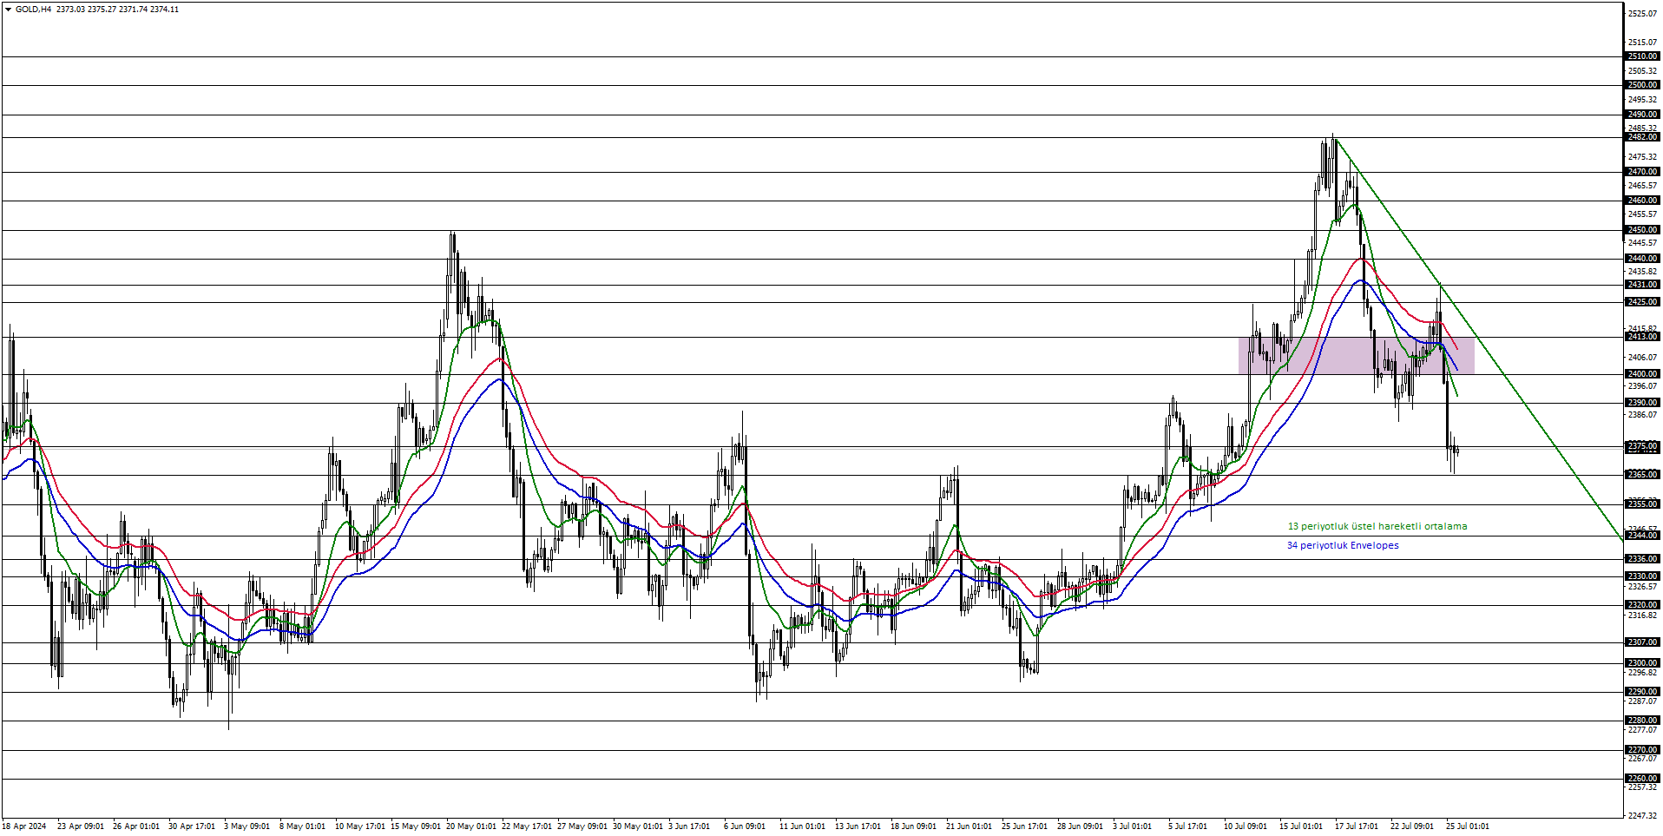Open the chart menu triangle beside GOLD,H4
The width and height of the screenshot is (1663, 836).
tap(8, 10)
